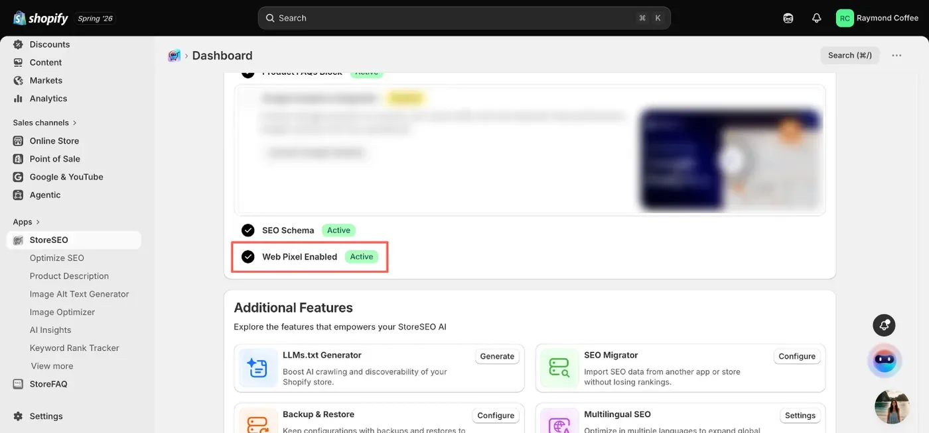Click the Search (⌘/) button

coord(850,56)
